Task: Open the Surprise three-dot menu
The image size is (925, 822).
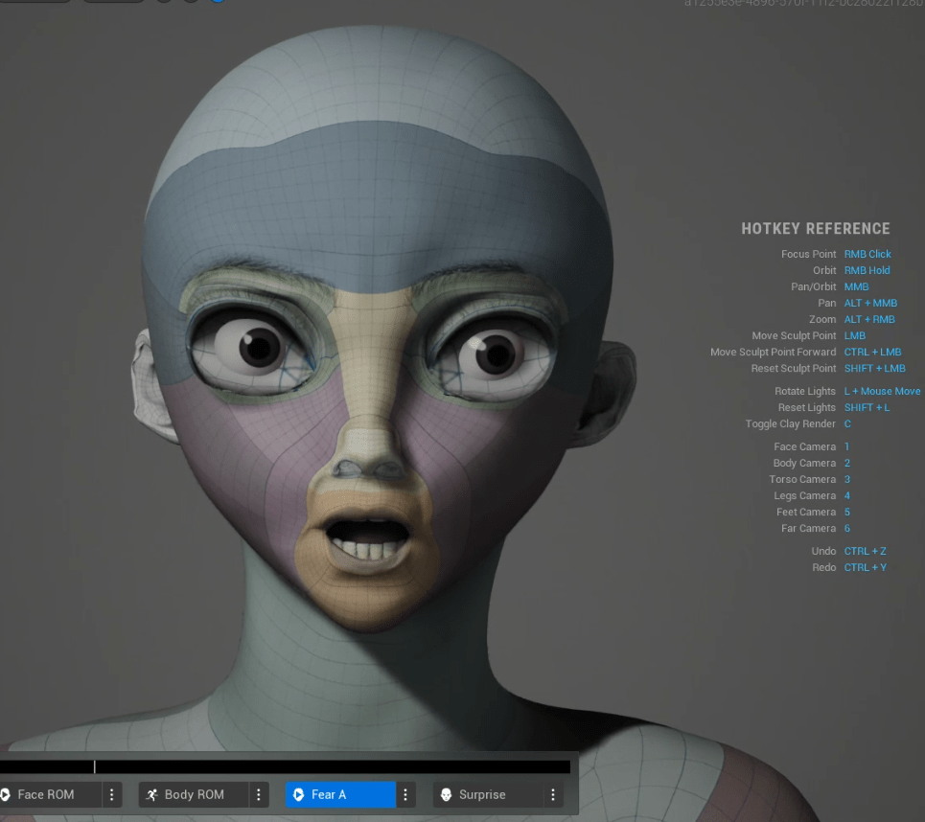Action: click(x=553, y=794)
